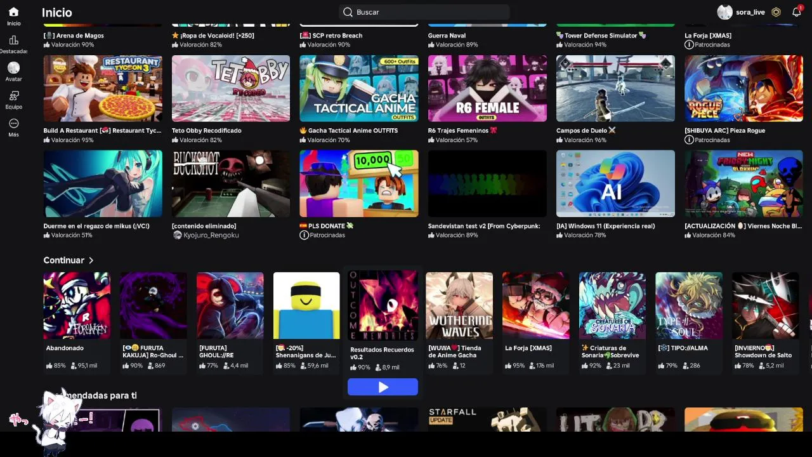Click the Guerra Naval title
Screen dimensions: 812x457
coord(447,36)
